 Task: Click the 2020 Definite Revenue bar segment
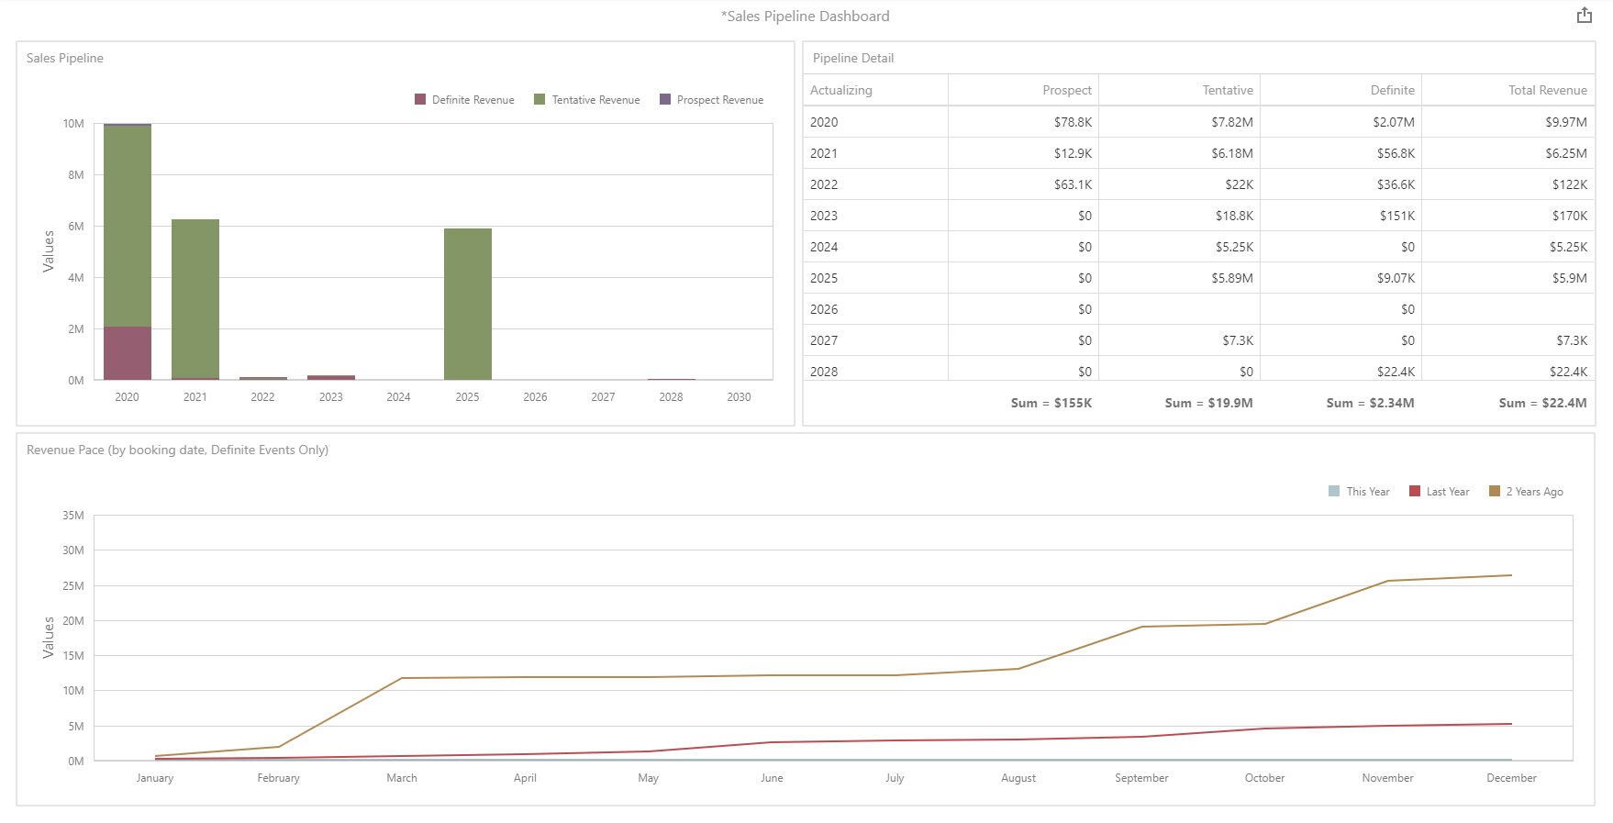click(128, 353)
